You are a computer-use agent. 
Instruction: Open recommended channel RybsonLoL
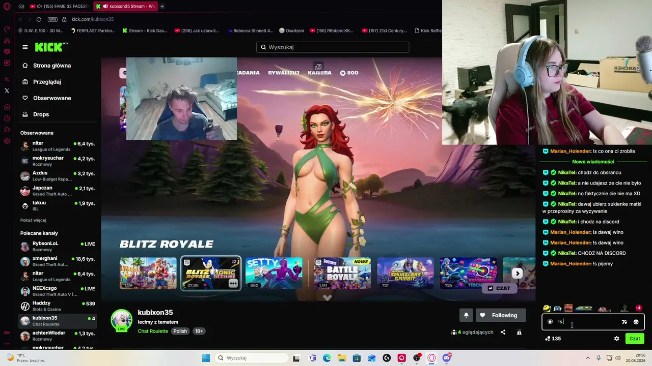tap(58, 246)
